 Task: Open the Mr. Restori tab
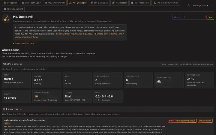coord(119,3)
